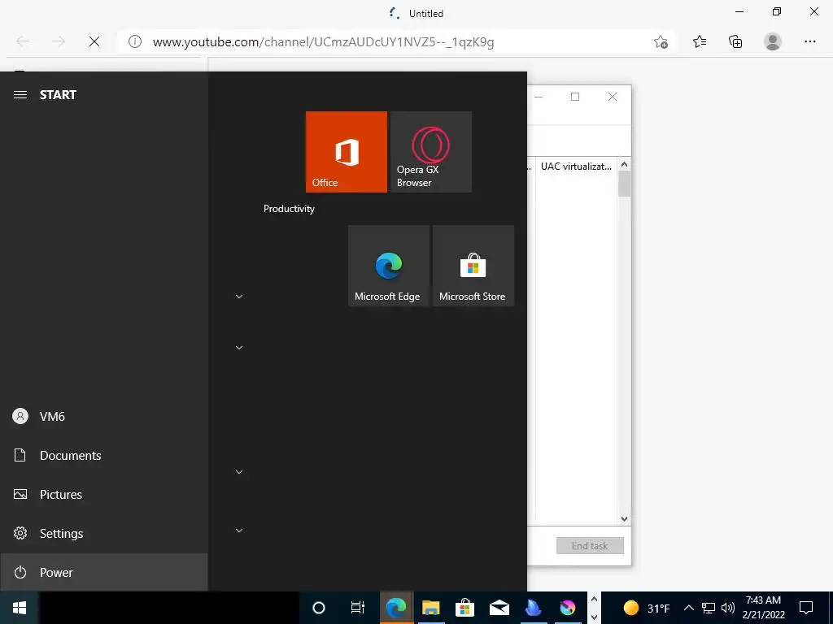Open Cortana circle on the taskbar
This screenshot has width=833, height=624.
319,608
